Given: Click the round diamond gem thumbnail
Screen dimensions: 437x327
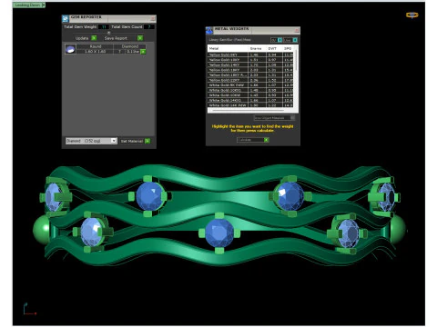Looking at the screenshot, I should click(x=70, y=49).
